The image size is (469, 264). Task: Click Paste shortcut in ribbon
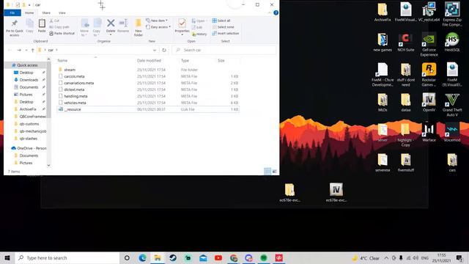pos(62,33)
